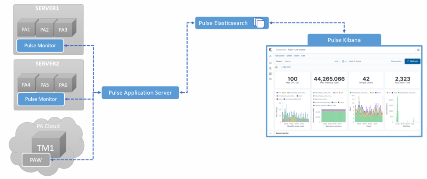Click the Last 15 hours time range

click(355, 61)
